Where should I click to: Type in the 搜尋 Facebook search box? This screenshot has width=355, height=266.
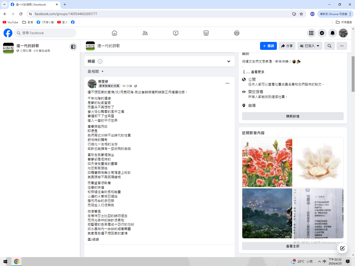click(x=48, y=33)
